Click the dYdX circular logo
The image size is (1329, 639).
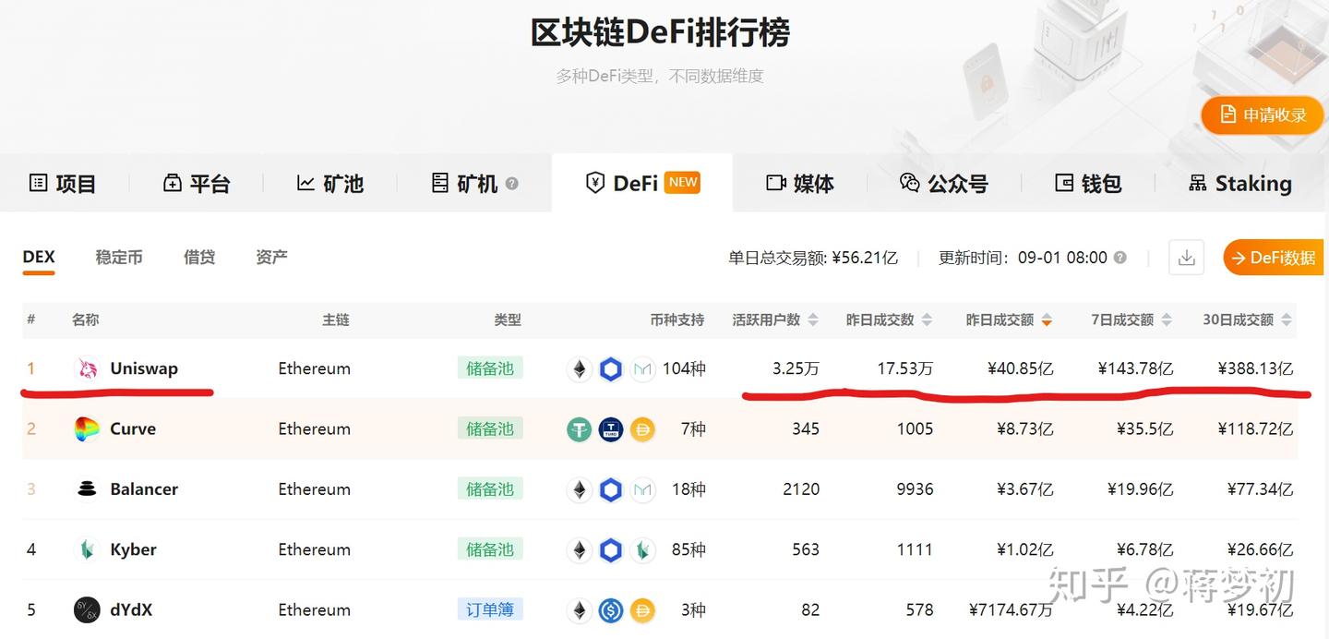tap(87, 609)
